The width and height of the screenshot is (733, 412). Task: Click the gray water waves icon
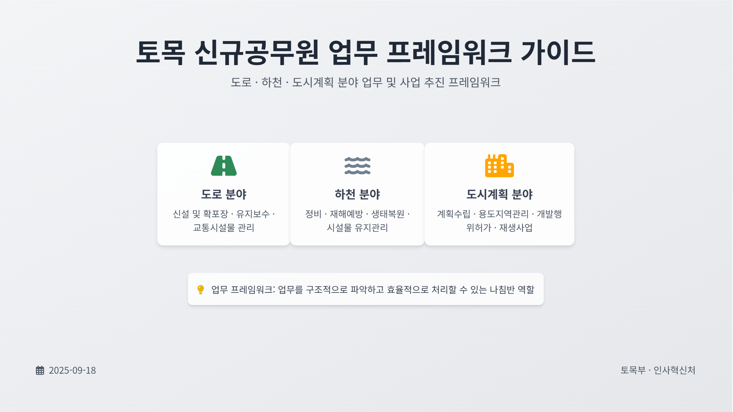coord(357,166)
